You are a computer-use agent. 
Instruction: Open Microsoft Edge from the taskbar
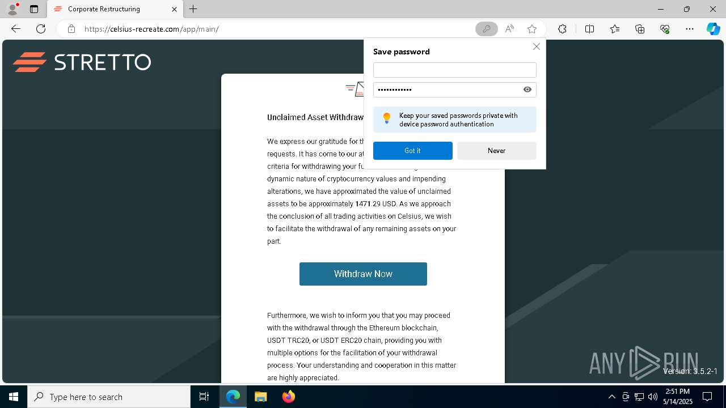(x=233, y=397)
